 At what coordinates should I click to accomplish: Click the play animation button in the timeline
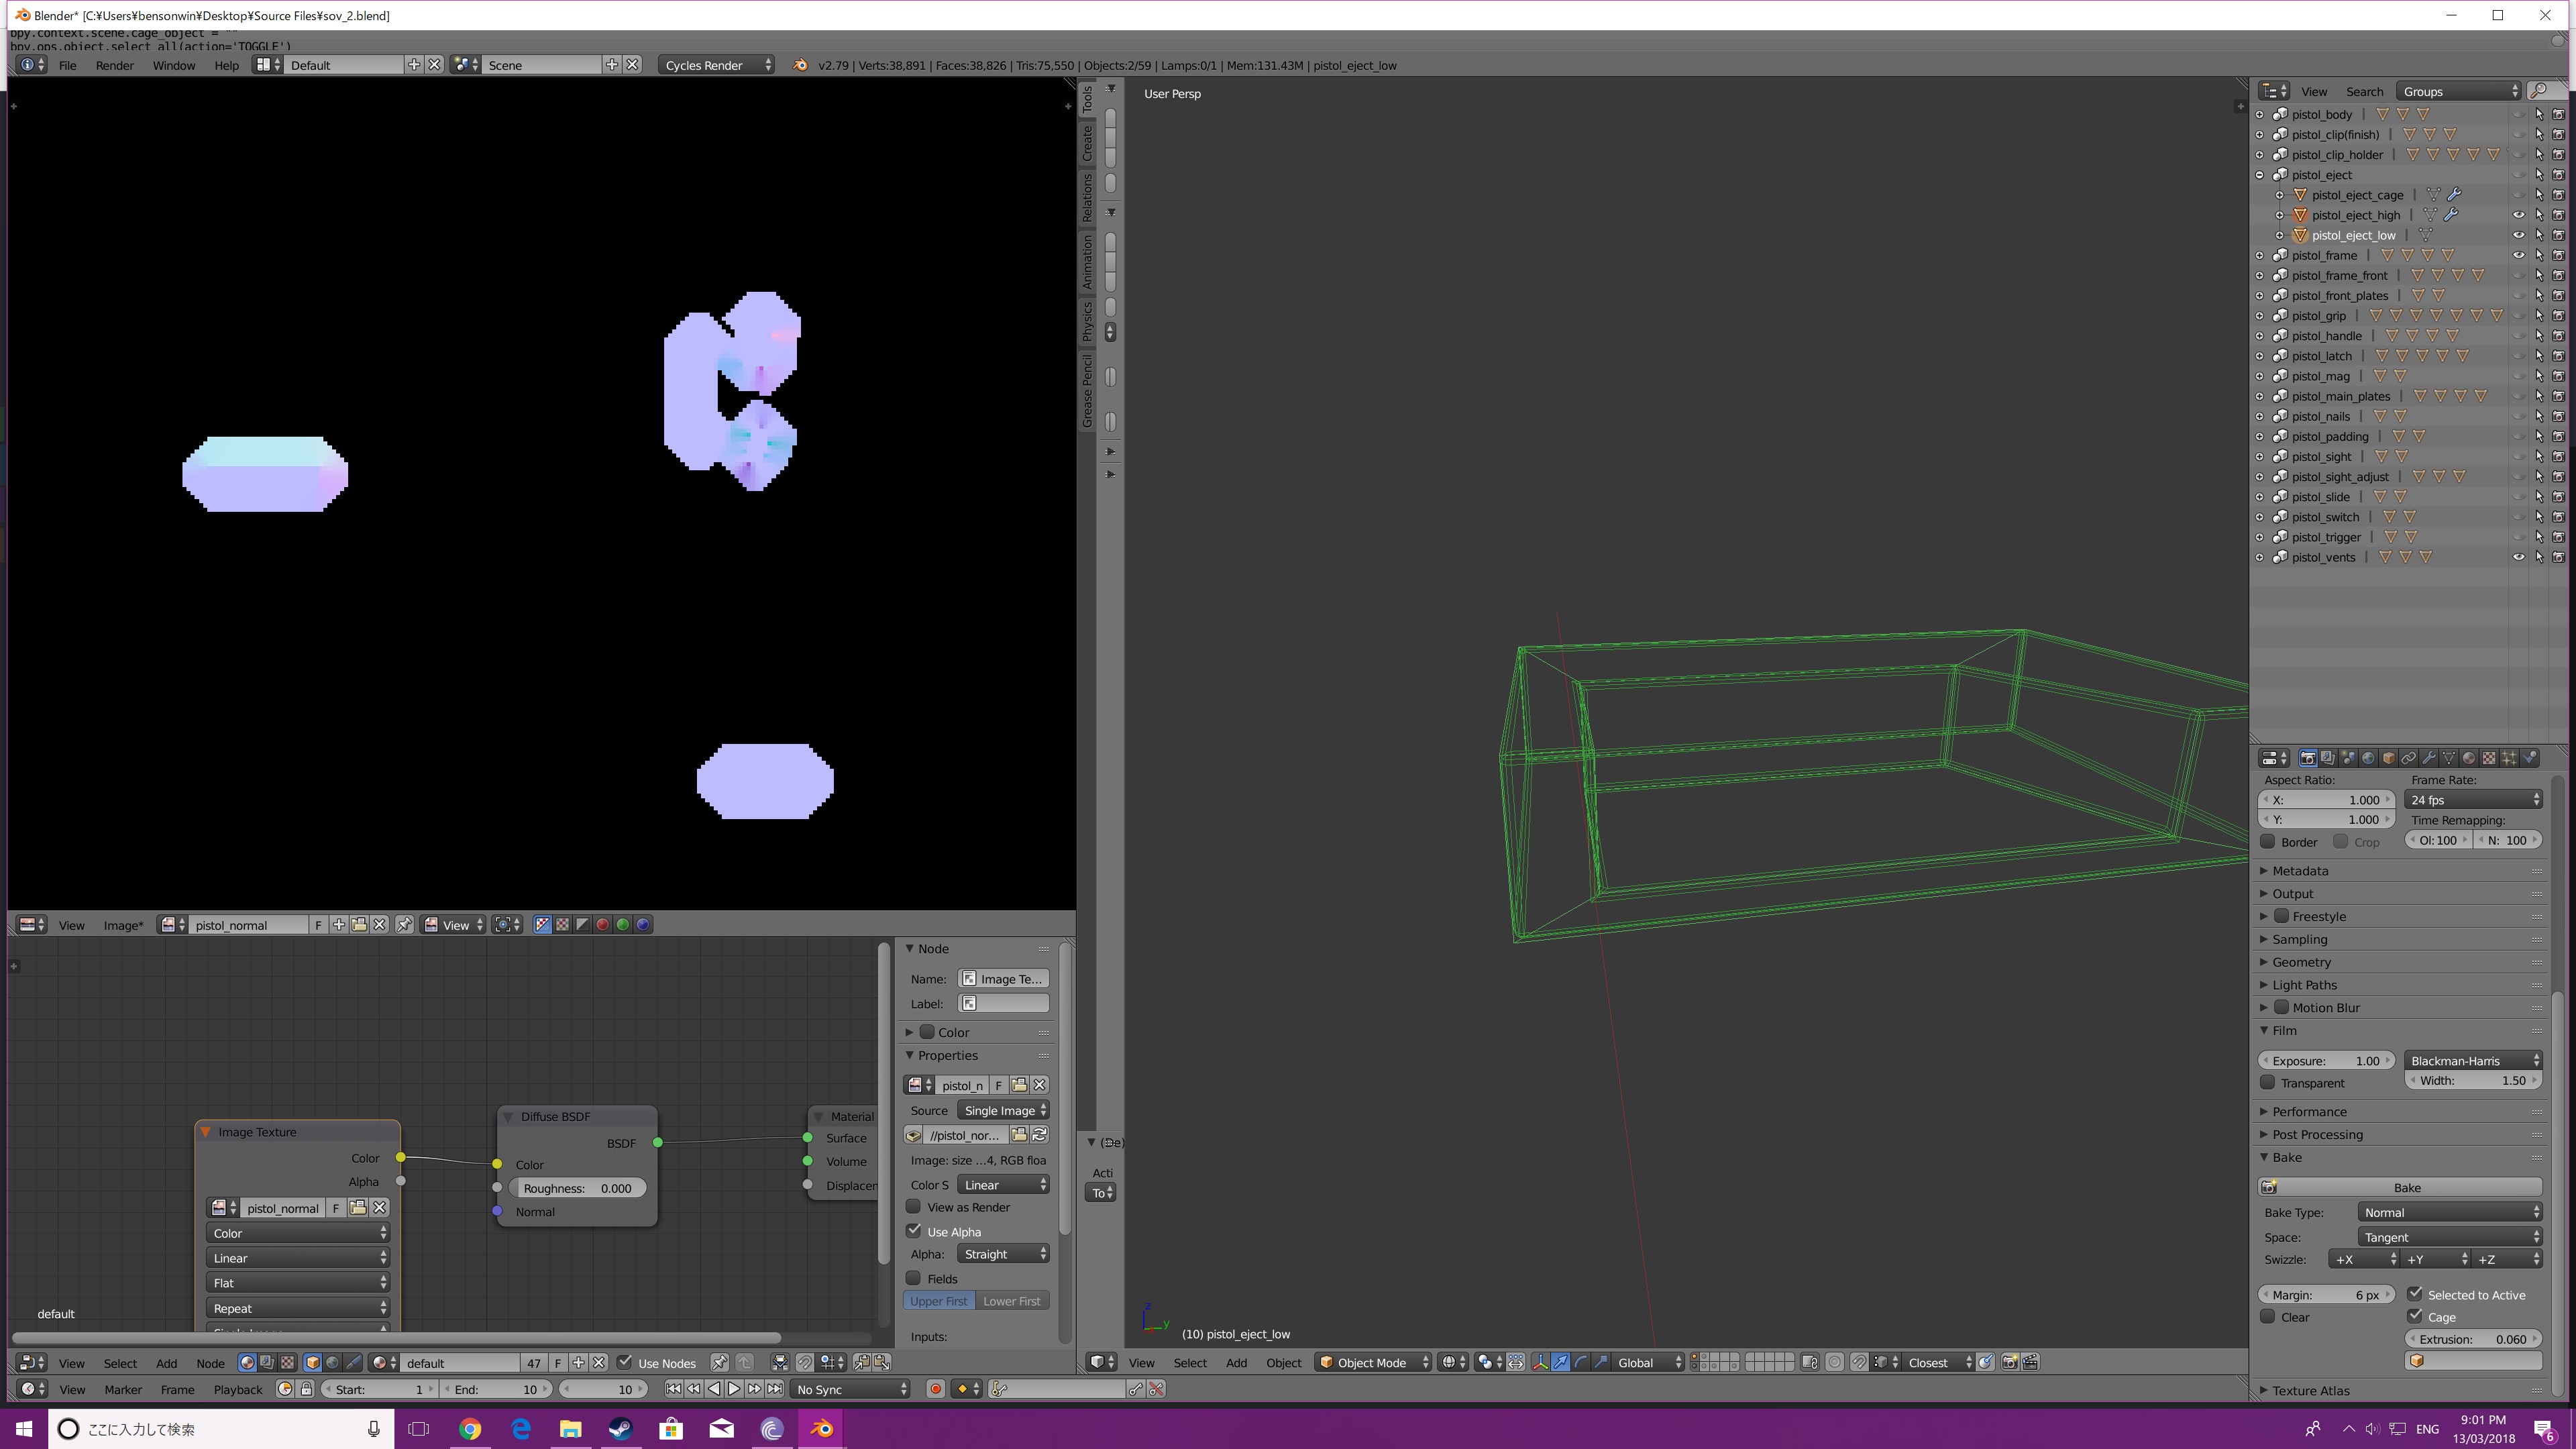pyautogui.click(x=734, y=1389)
